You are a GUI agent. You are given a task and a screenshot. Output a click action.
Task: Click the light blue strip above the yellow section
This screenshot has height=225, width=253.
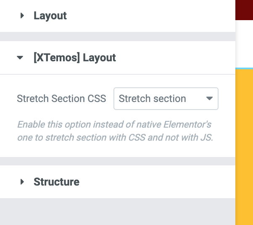pyautogui.click(x=244, y=68)
